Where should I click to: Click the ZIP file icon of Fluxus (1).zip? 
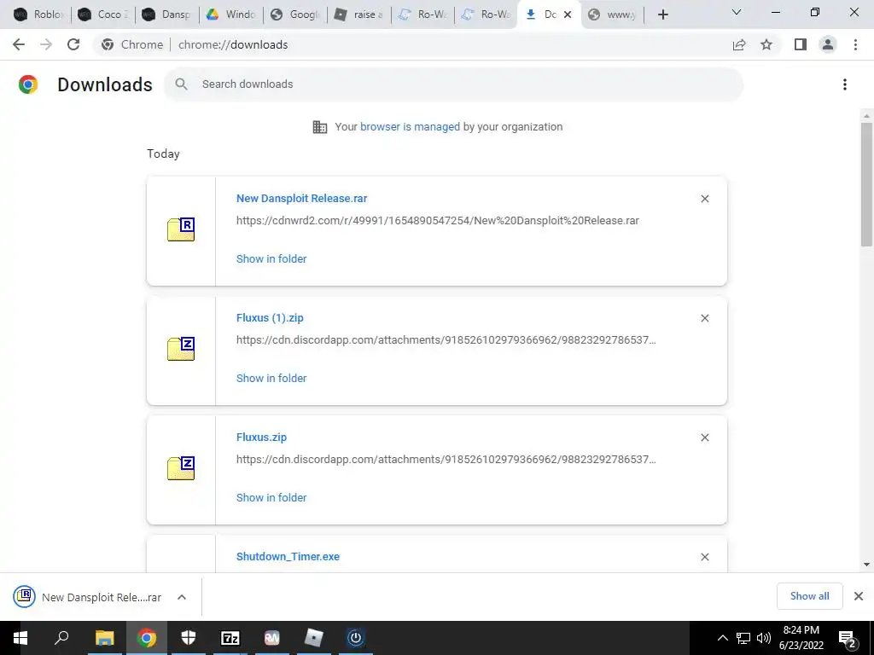pyautogui.click(x=181, y=349)
